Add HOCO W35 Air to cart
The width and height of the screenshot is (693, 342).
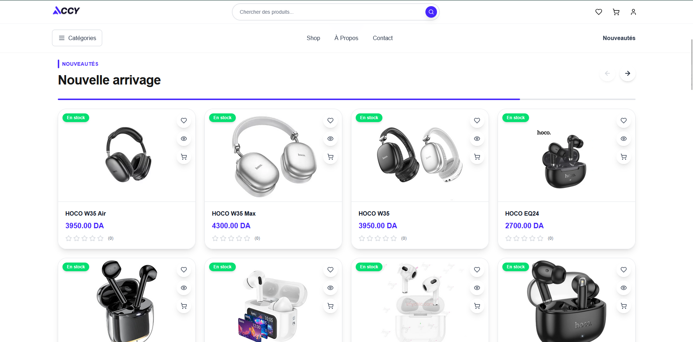(x=184, y=157)
